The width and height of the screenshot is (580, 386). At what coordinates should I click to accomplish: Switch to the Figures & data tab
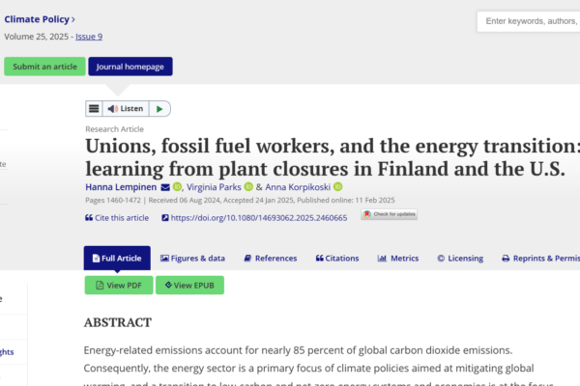[x=192, y=259]
